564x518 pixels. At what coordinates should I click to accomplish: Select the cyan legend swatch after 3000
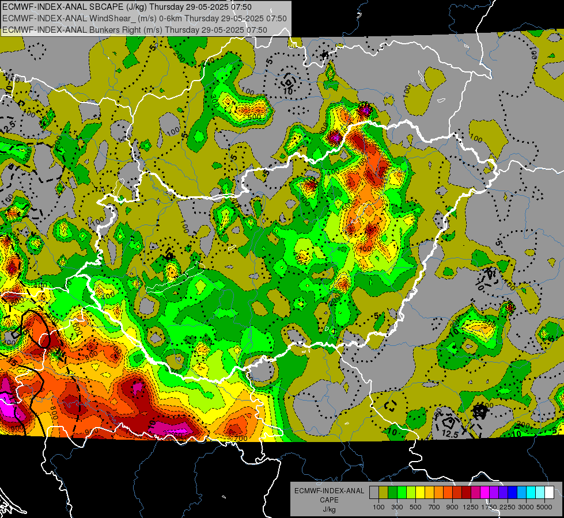coord(531,492)
